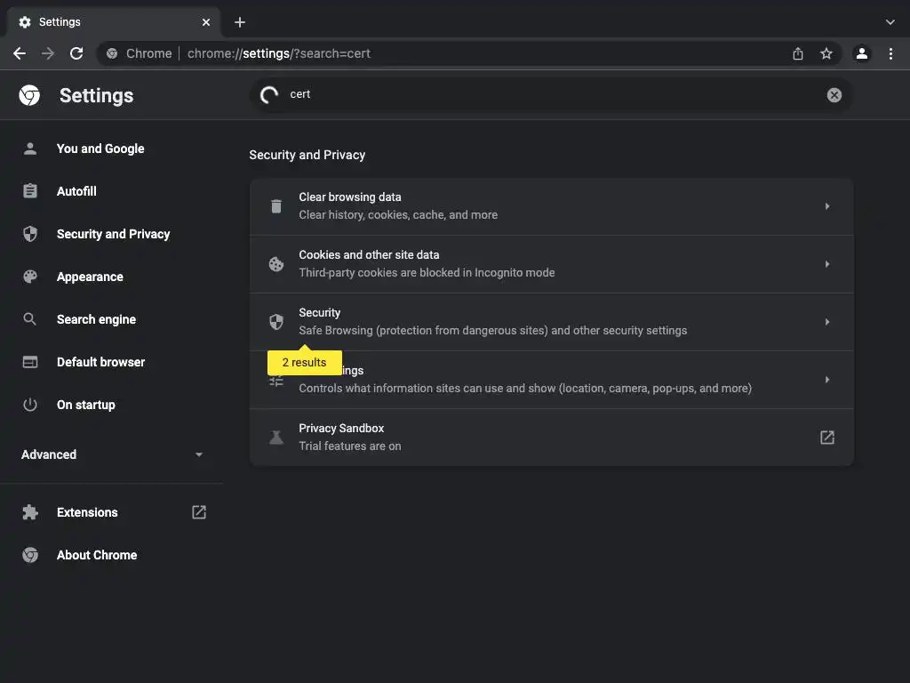Screen dimensions: 910x683
Task: Open the Security row arrow
Action: [826, 322]
